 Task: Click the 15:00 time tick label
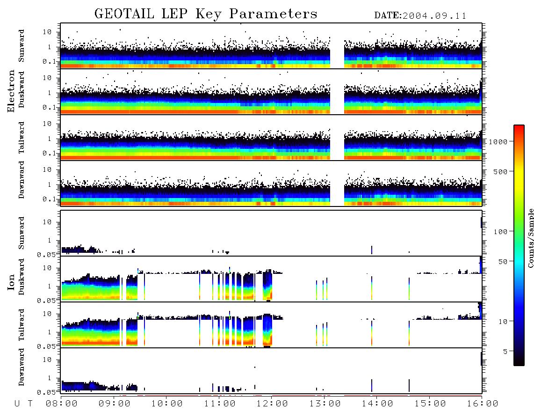point(430,404)
